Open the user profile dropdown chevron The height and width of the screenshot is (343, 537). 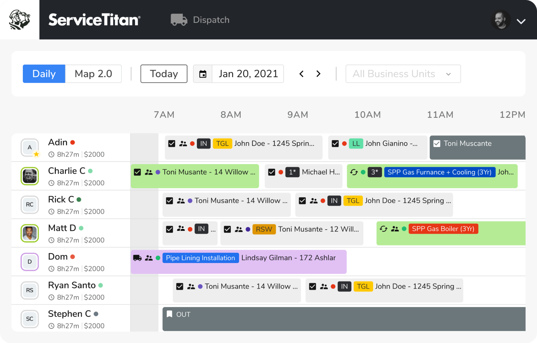[x=521, y=21]
